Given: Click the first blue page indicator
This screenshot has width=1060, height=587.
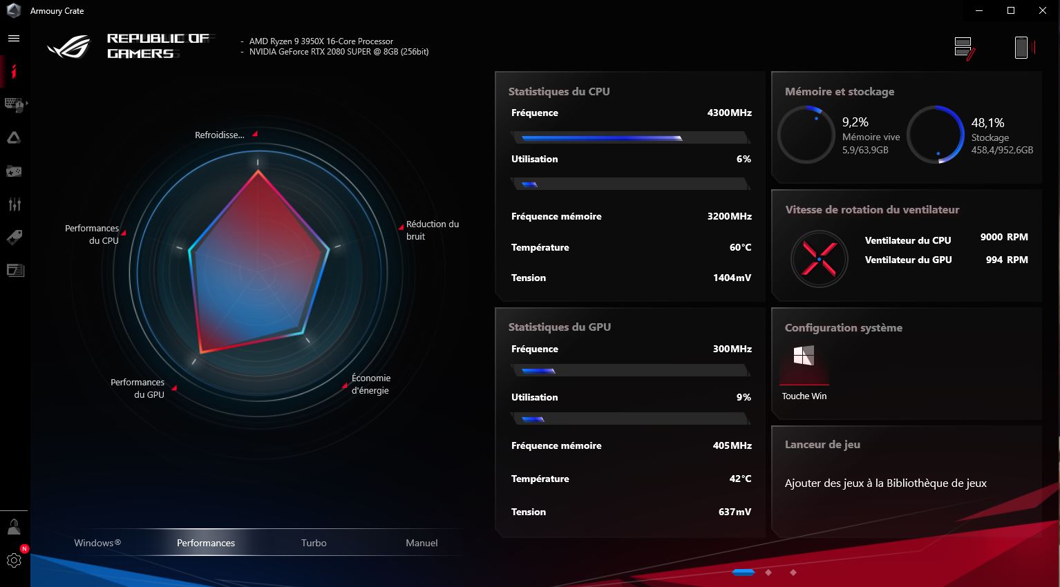Looking at the screenshot, I should (744, 572).
